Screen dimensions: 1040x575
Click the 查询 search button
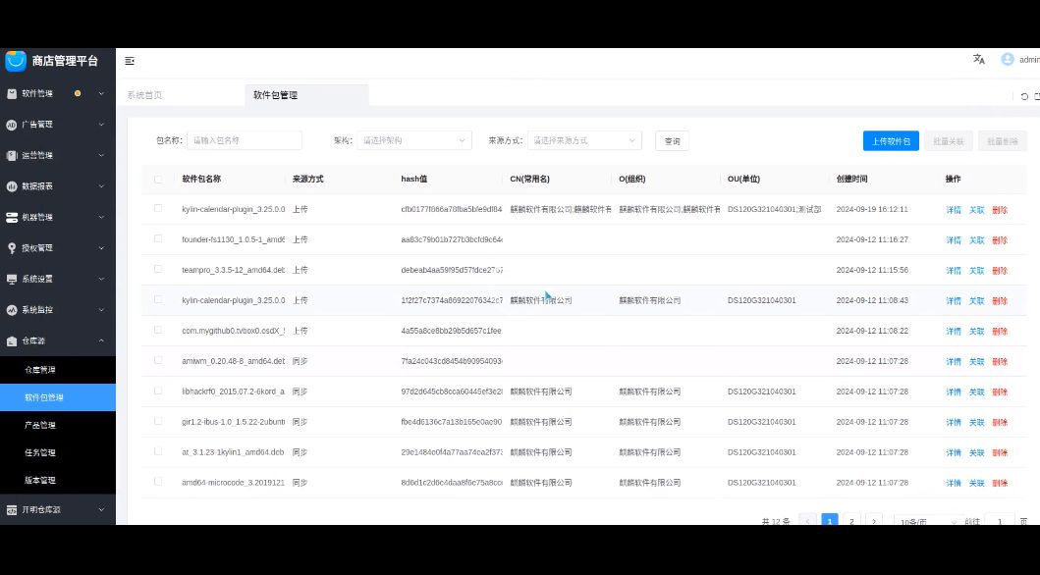pyautogui.click(x=672, y=141)
